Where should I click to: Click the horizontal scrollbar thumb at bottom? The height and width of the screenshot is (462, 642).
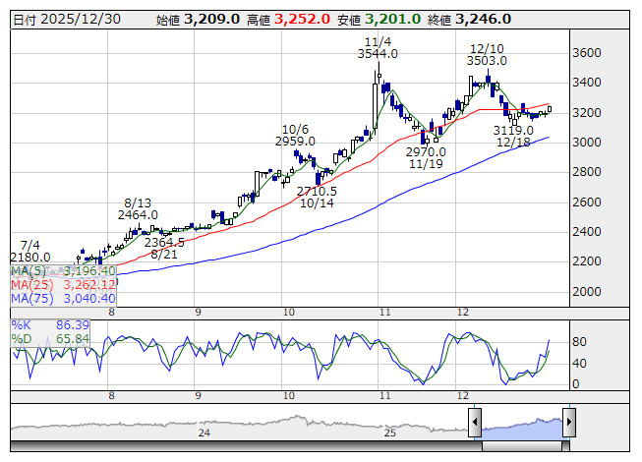click(x=522, y=446)
